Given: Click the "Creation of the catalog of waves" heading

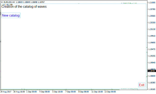Looking at the screenshot, I should pyautogui.click(x=24, y=7).
